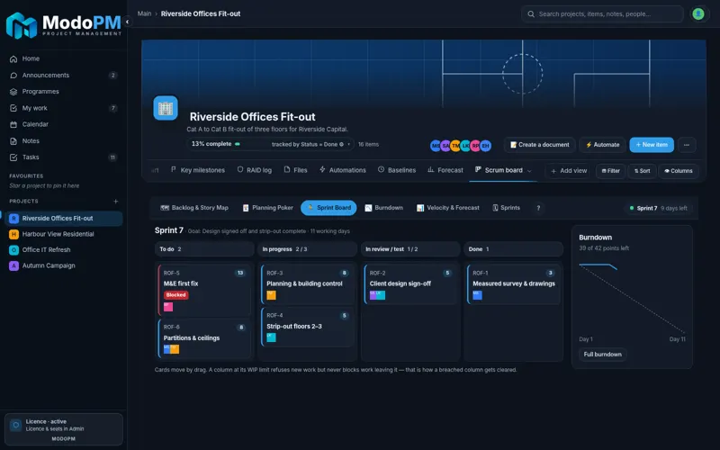The height and width of the screenshot is (450, 720).
Task: Open the Planning & building control card
Action: (308, 283)
